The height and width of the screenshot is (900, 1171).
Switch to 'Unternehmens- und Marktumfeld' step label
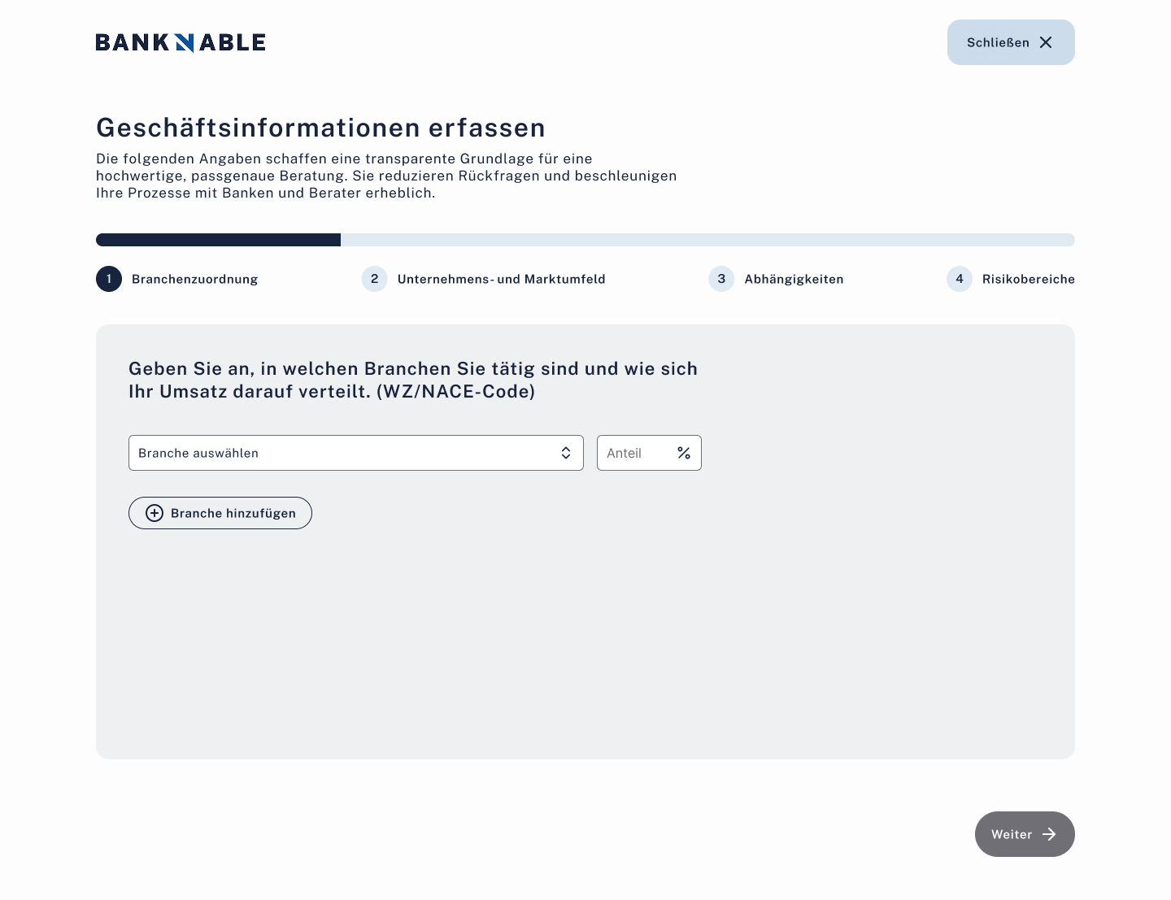[501, 279]
